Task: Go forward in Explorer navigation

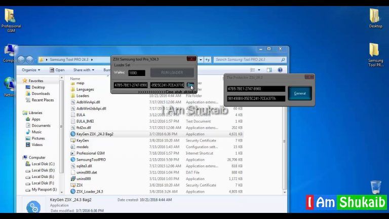Action: [30, 60]
